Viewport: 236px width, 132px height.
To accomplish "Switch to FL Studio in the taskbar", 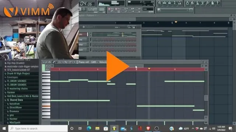I will [x=114, y=129].
